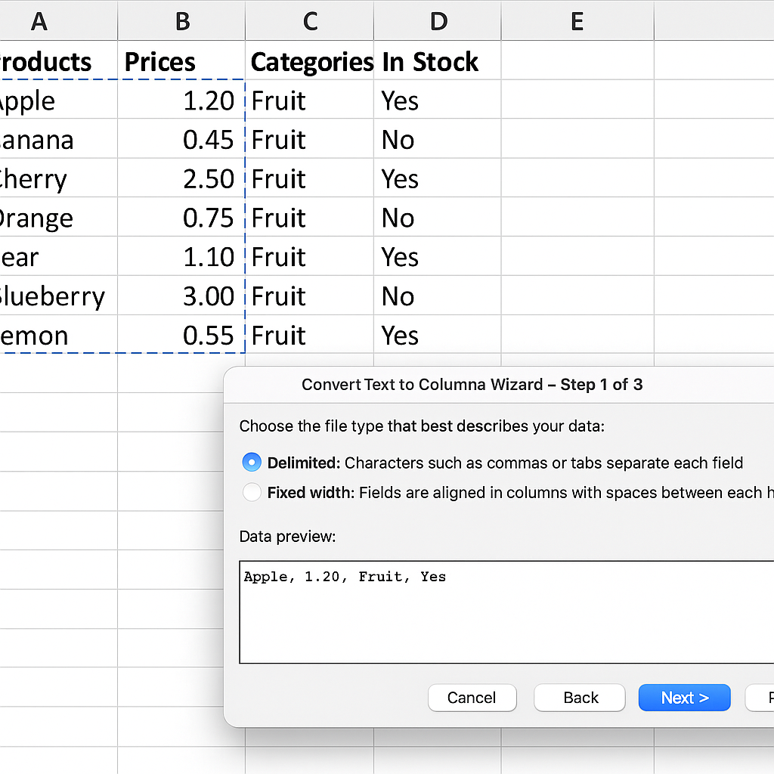The height and width of the screenshot is (774, 774).
Task: Click the In Stock header cell
Action: 437,62
